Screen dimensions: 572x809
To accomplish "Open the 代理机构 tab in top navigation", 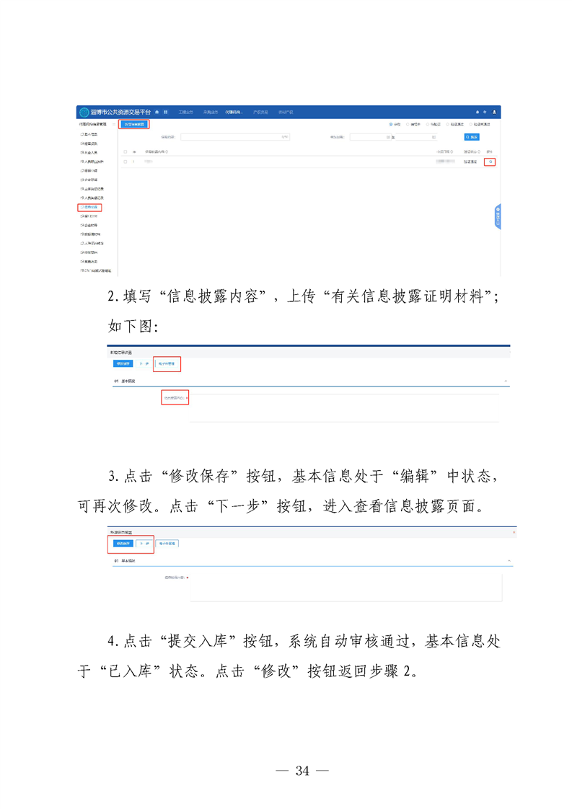I will [233, 112].
